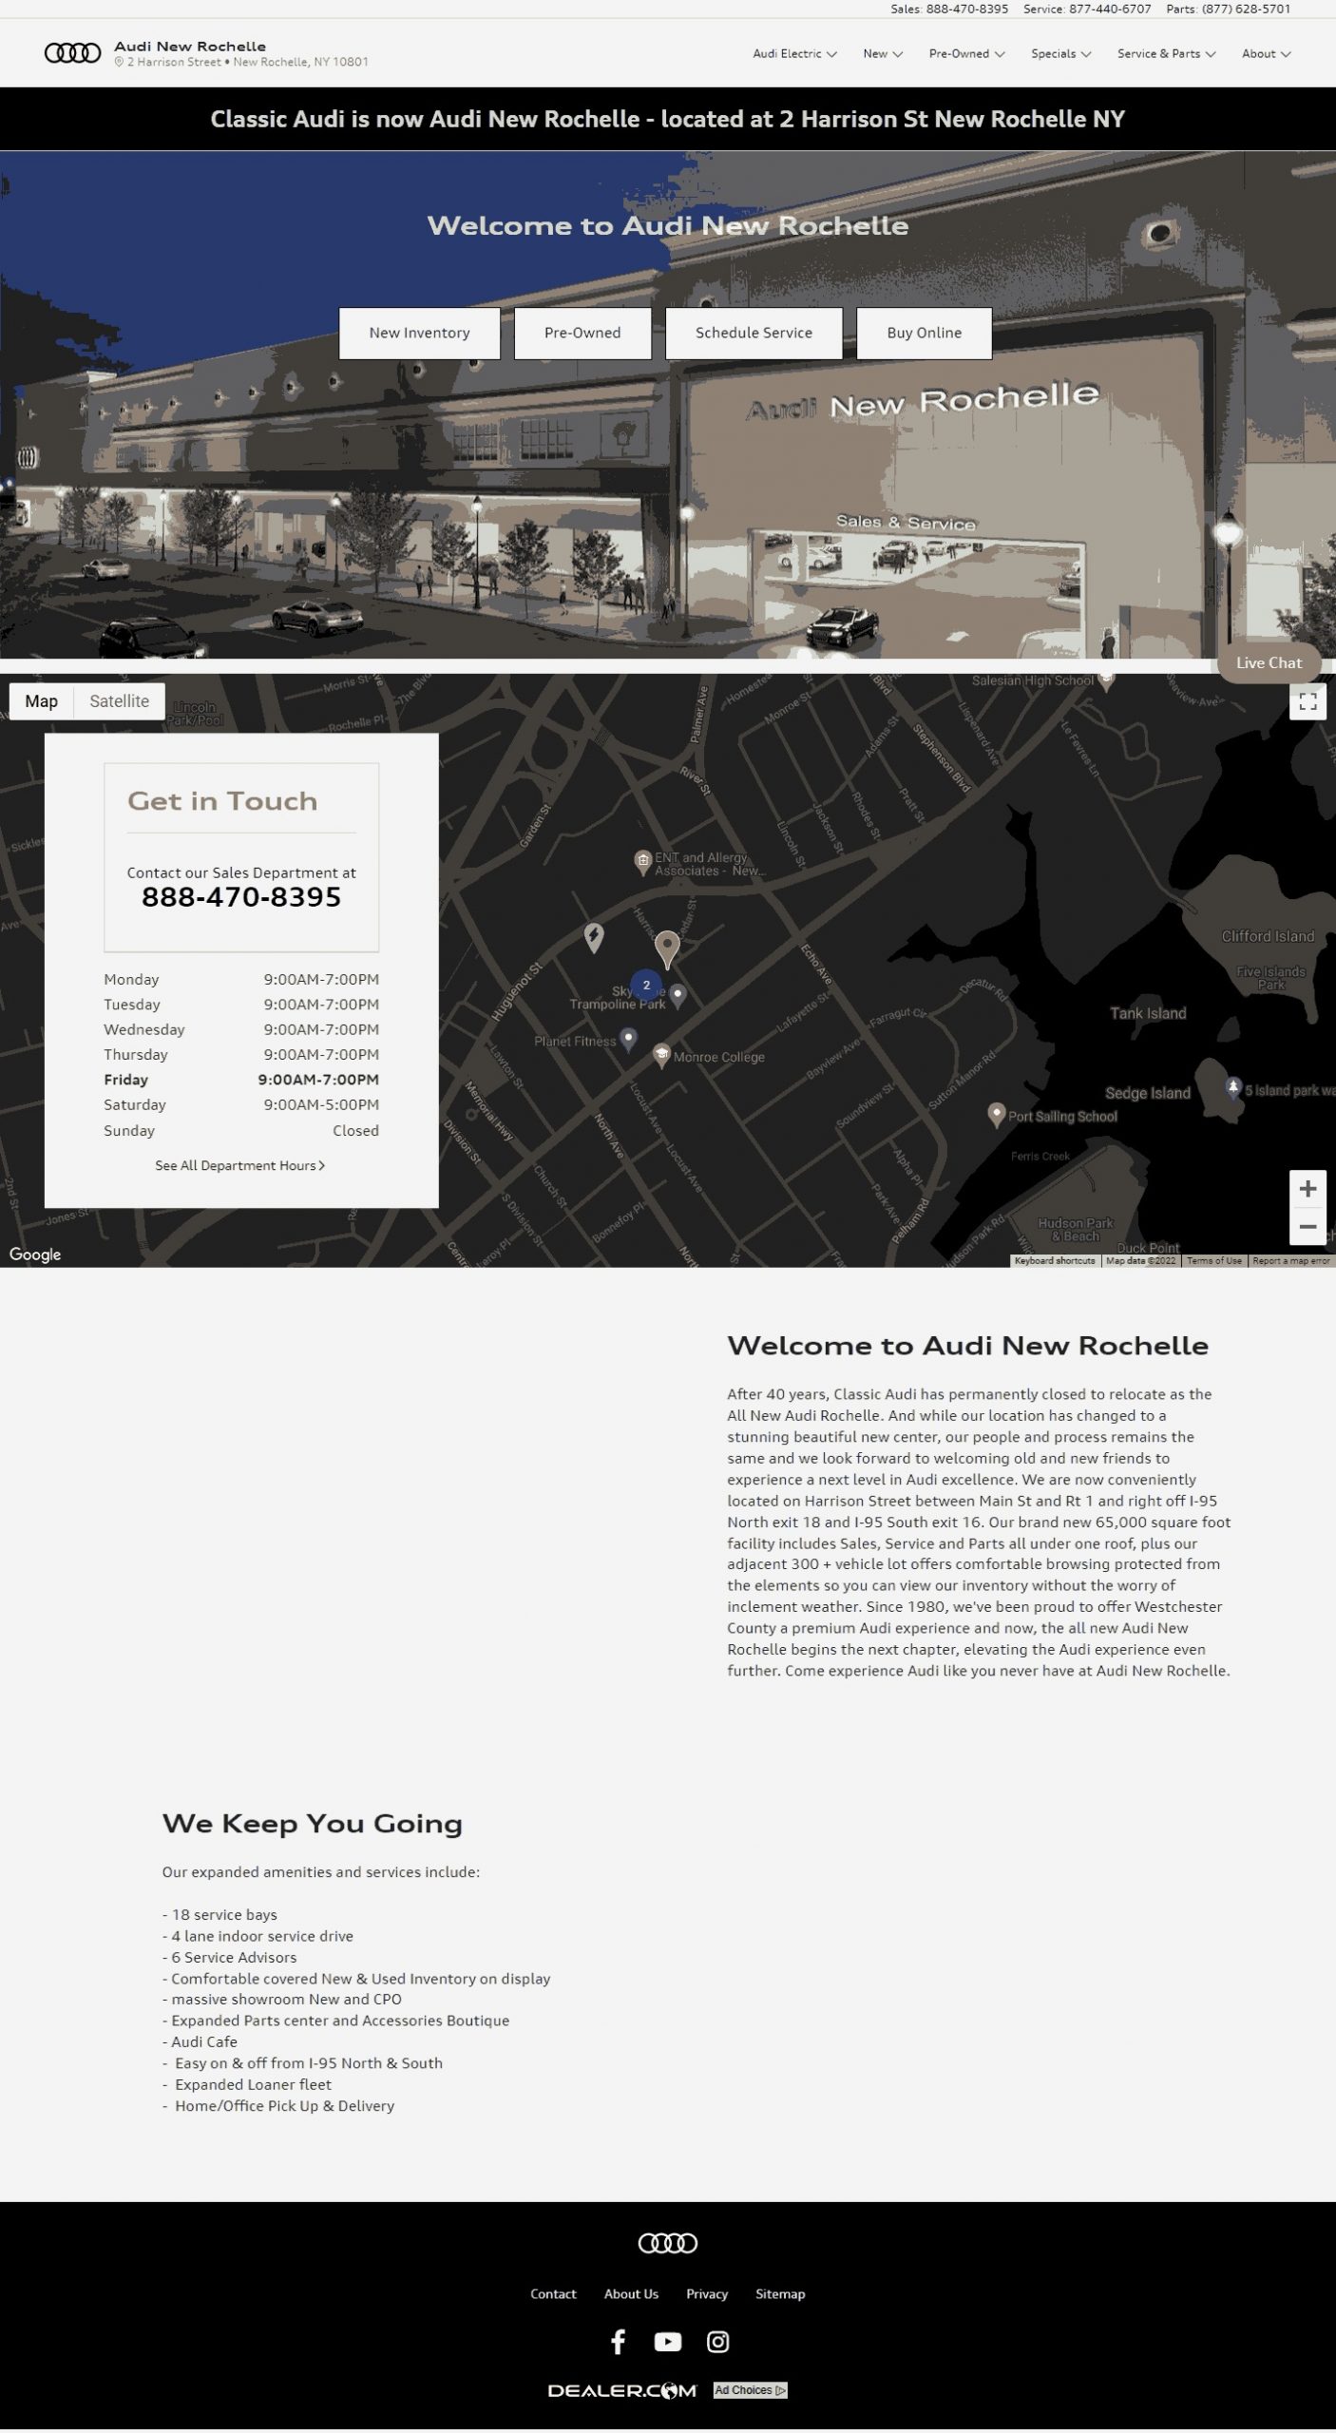Call the Sales number 888-470-8395 in top bar

click(x=967, y=10)
